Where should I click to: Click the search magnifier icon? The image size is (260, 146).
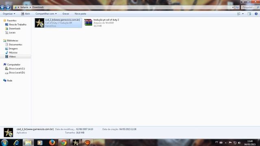click(x=258, y=7)
